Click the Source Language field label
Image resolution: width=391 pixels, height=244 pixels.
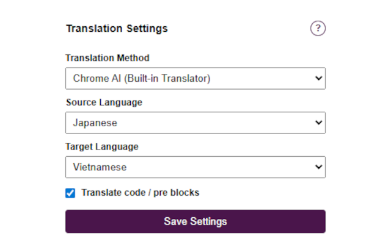pos(104,102)
